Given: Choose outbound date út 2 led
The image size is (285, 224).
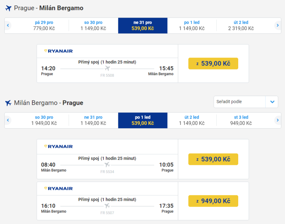Looking at the screenshot, I should coord(241,25).
